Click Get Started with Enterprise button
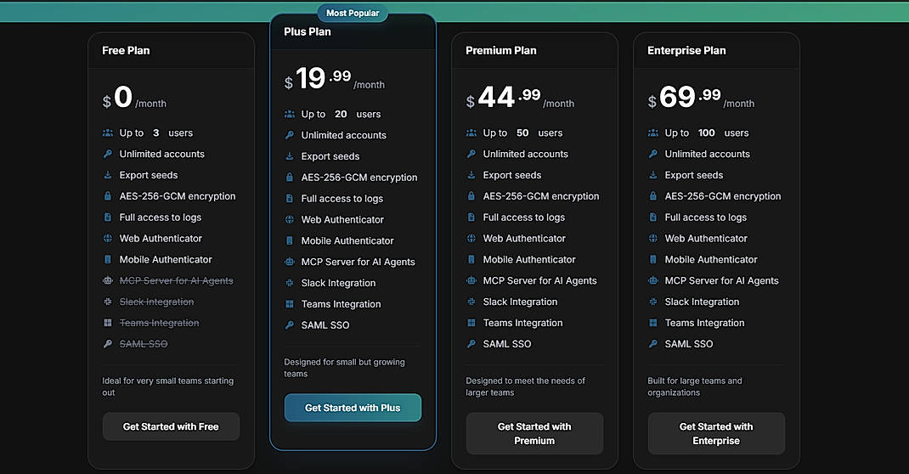The width and height of the screenshot is (909, 474). click(x=716, y=433)
